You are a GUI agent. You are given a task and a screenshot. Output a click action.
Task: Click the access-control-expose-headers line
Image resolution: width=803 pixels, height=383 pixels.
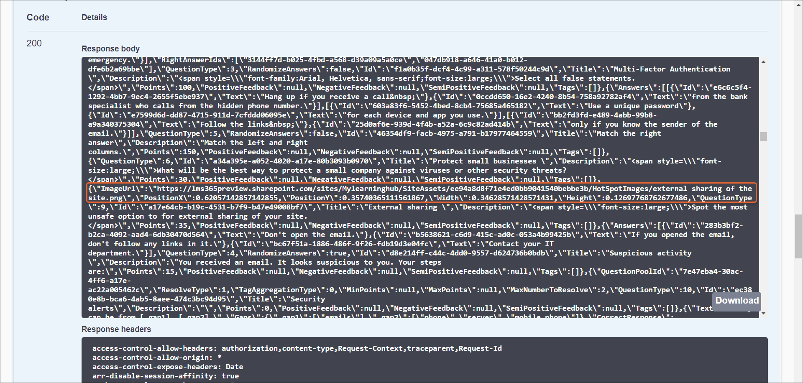167,367
